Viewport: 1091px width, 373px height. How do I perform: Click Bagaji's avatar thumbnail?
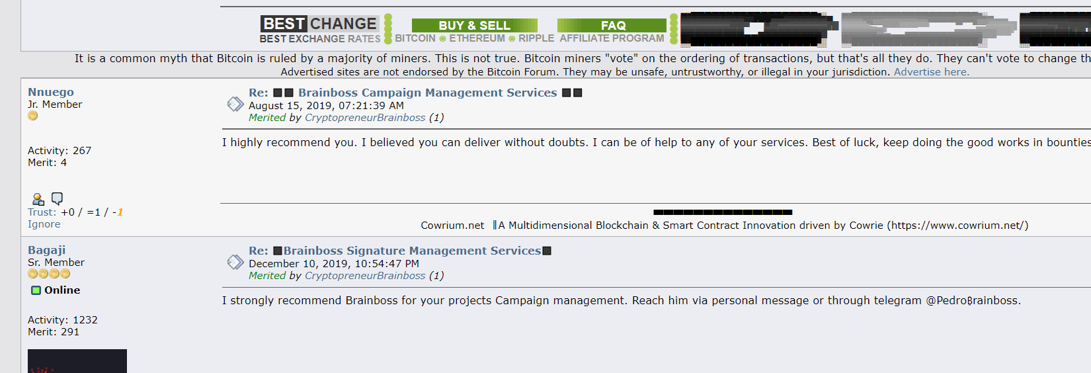77,361
